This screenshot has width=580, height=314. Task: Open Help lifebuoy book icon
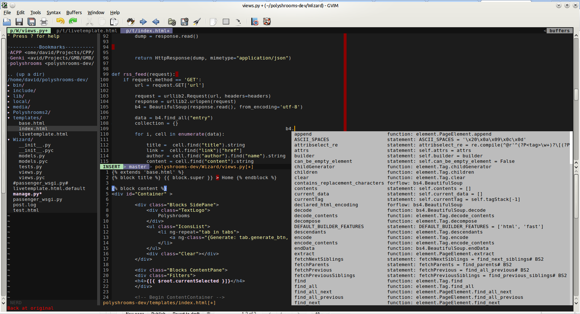[x=255, y=22]
